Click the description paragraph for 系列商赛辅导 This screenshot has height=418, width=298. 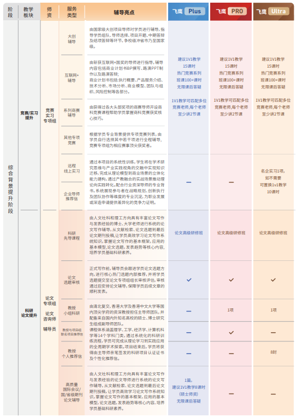click(x=126, y=113)
